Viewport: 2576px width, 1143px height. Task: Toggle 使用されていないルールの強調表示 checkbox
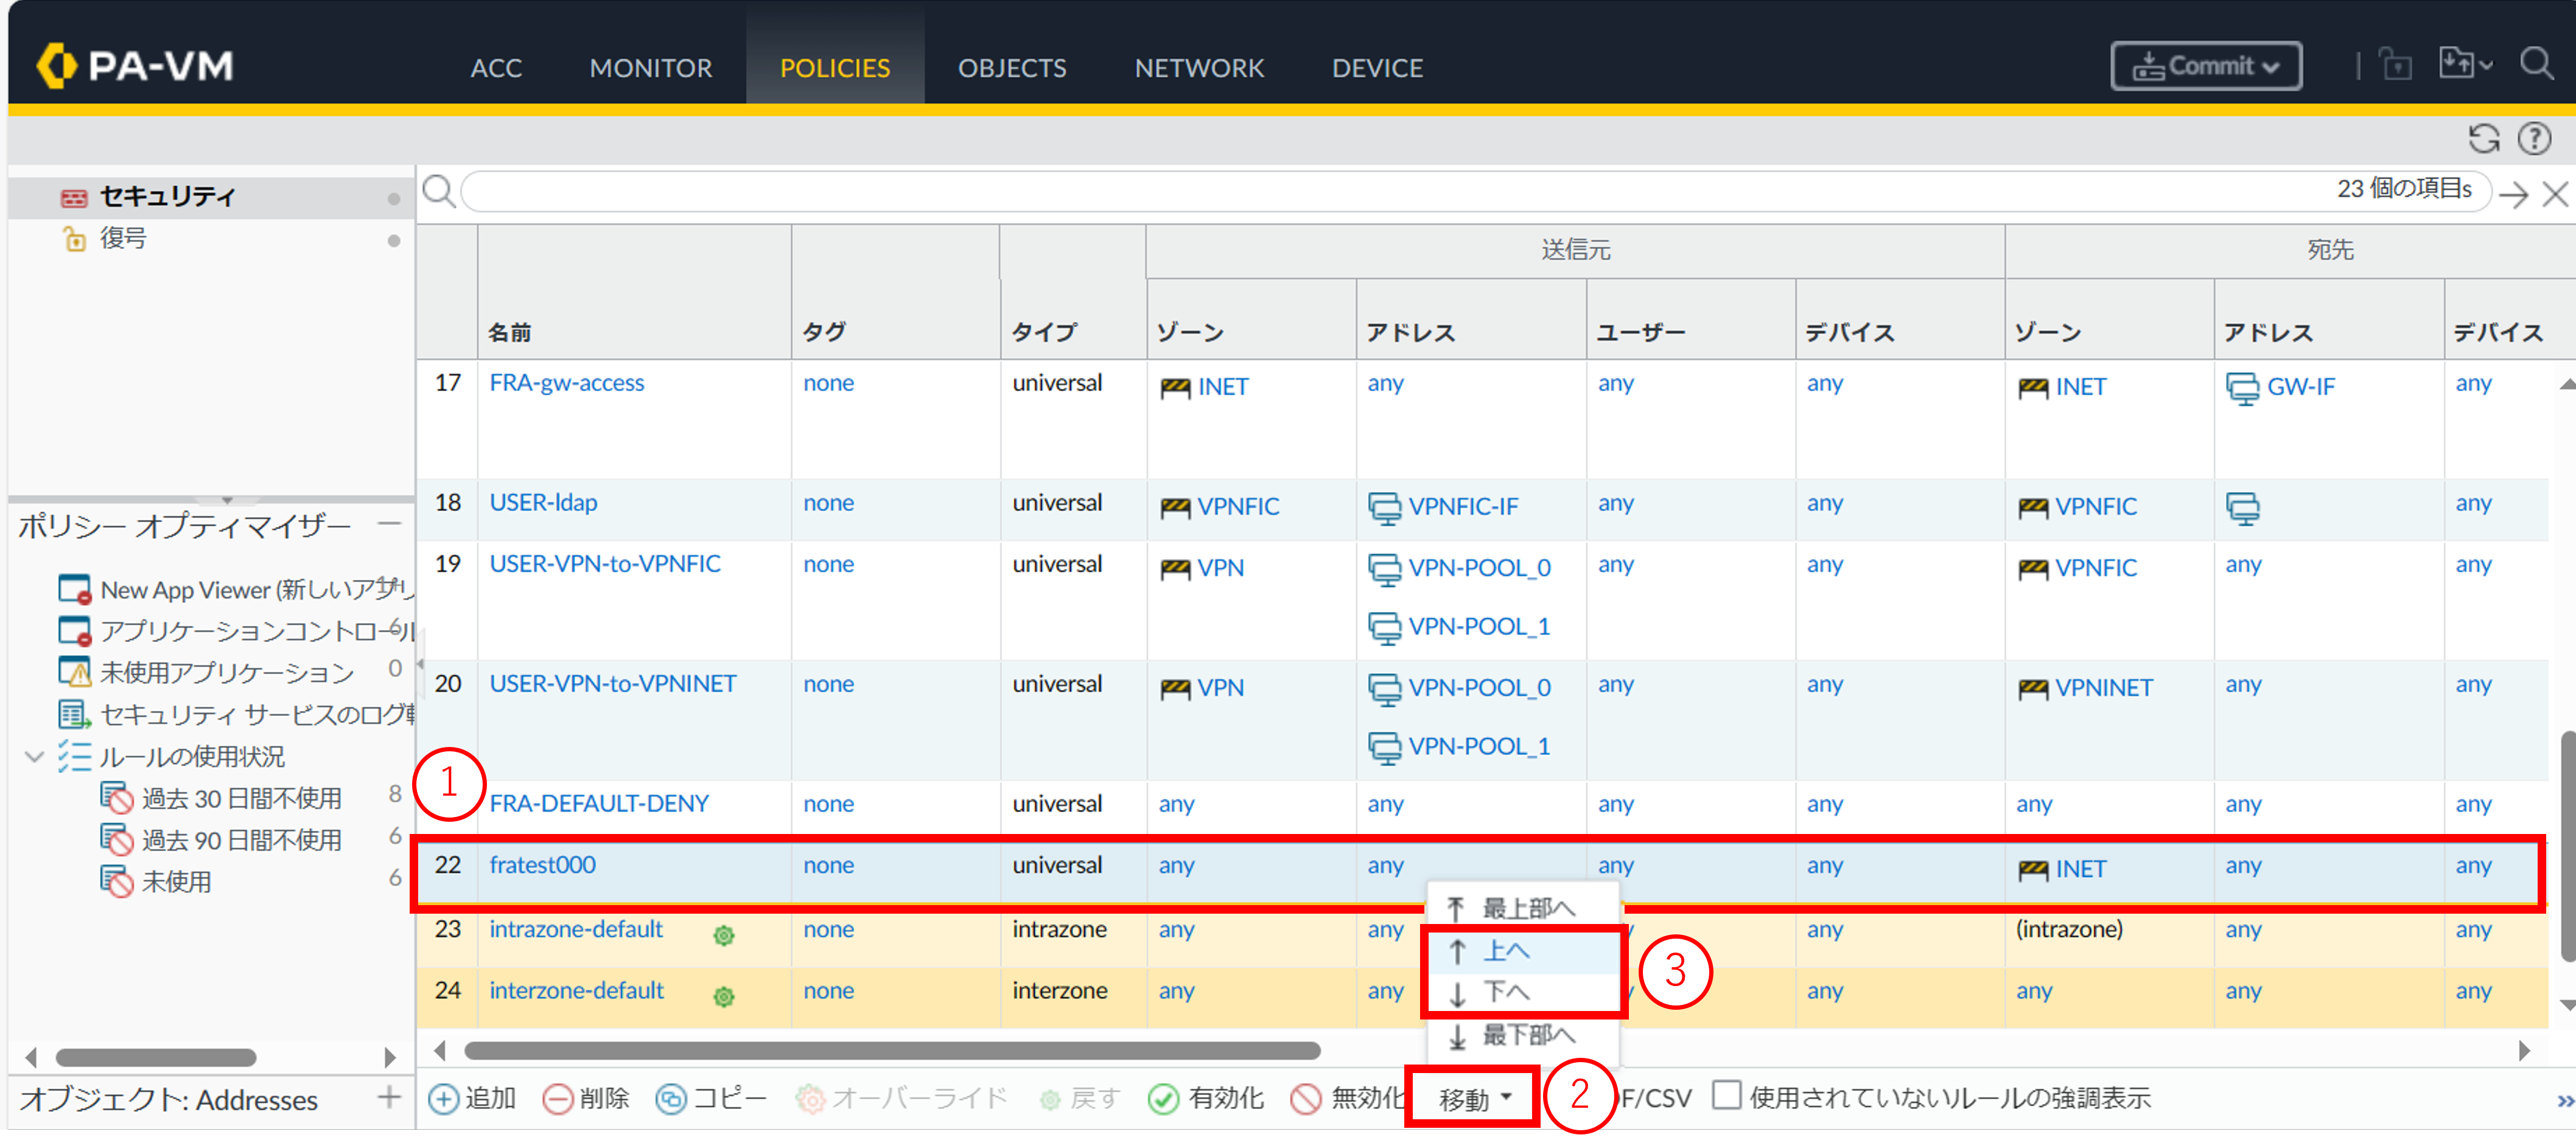pos(1726,1095)
